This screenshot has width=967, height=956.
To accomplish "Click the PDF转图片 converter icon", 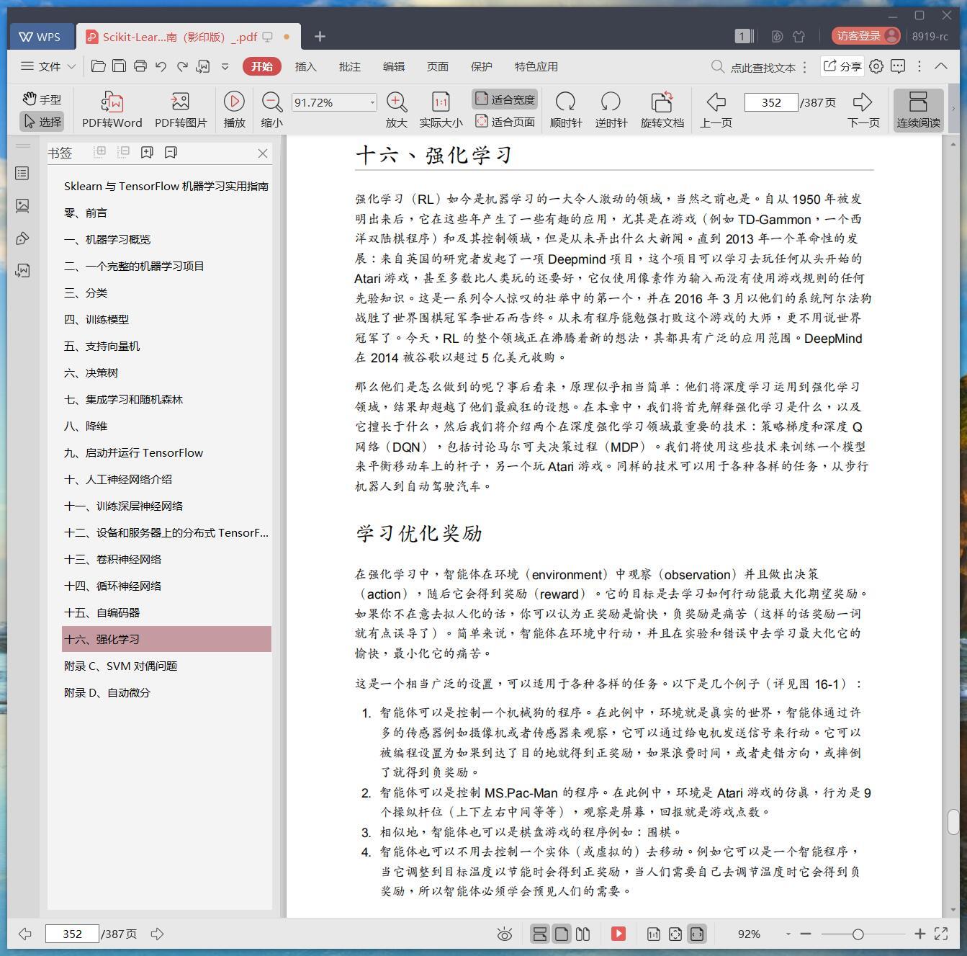I will point(180,102).
